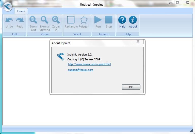This screenshot has height=134, width=195.
Task: Open the Inpaint application orb menu
Action: tap(8, 7)
